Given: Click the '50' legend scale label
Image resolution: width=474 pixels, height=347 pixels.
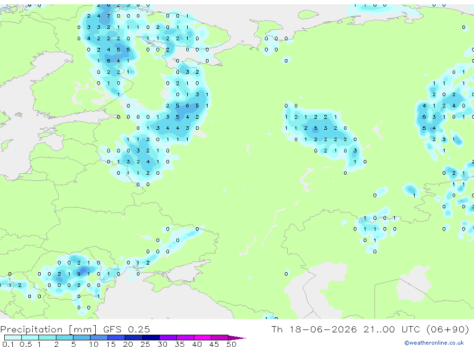Looking at the screenshot, I should [231, 344].
